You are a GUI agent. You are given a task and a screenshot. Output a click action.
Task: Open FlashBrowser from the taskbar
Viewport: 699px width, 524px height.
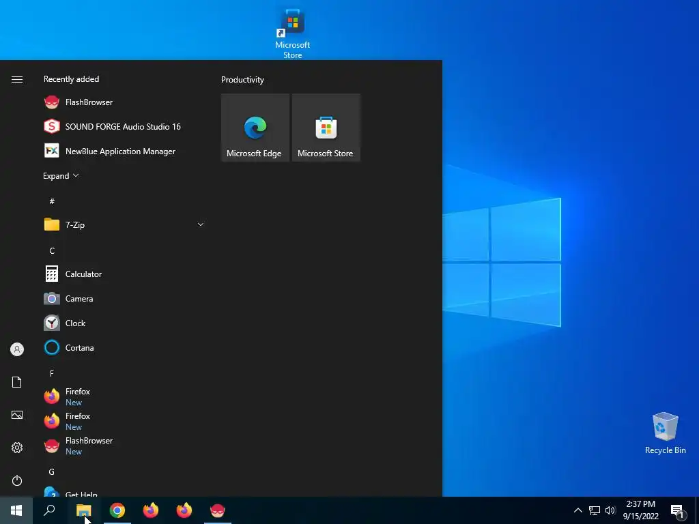(218, 510)
